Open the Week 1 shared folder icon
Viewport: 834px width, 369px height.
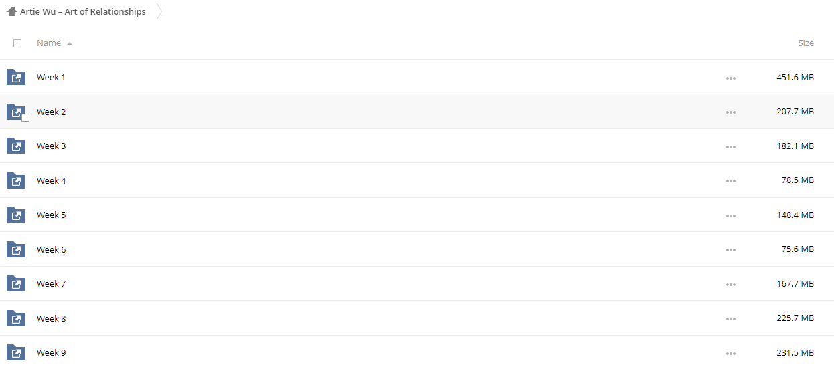click(x=16, y=78)
